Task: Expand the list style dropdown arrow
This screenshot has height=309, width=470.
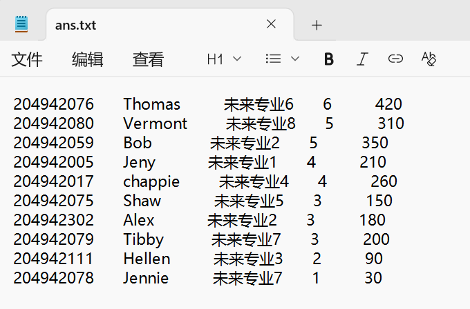Action: click(x=295, y=59)
